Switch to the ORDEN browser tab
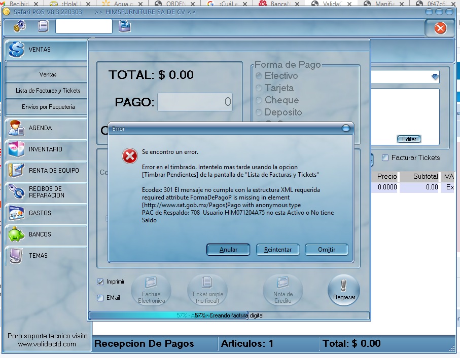Viewport: 460px width, 358px height. pyautogui.click(x=175, y=3)
